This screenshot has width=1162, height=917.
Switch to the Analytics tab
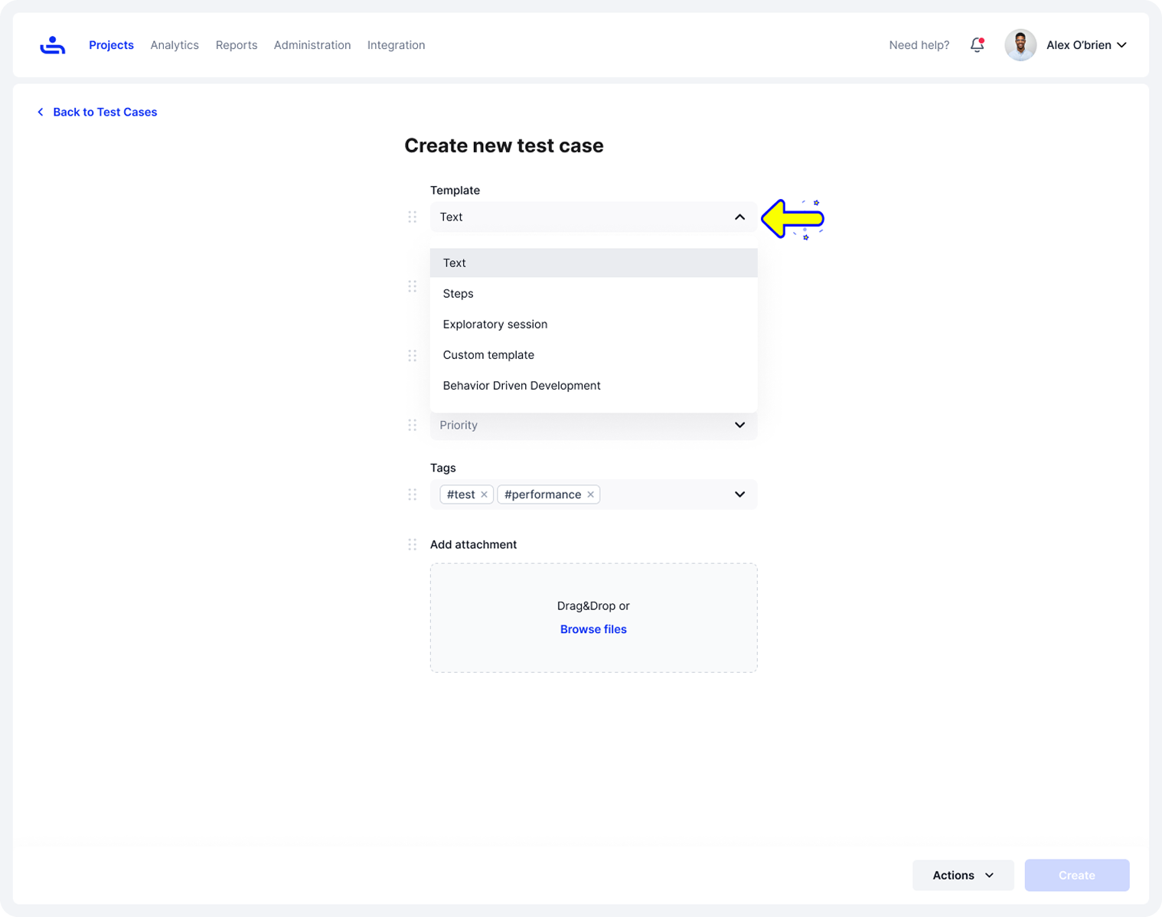click(175, 45)
